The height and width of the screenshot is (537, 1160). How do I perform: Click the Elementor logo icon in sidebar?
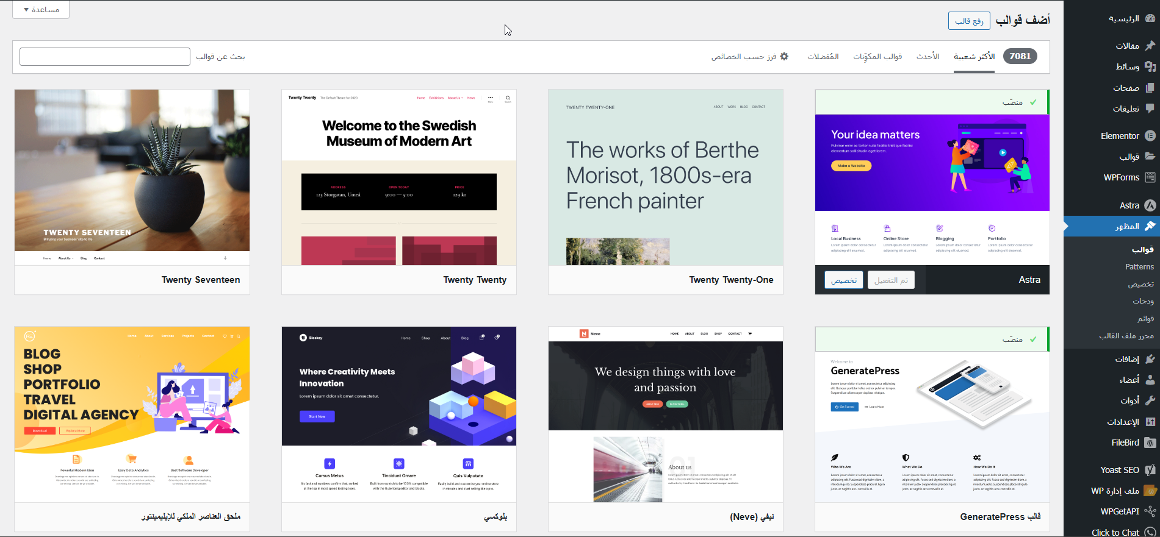pyautogui.click(x=1150, y=136)
